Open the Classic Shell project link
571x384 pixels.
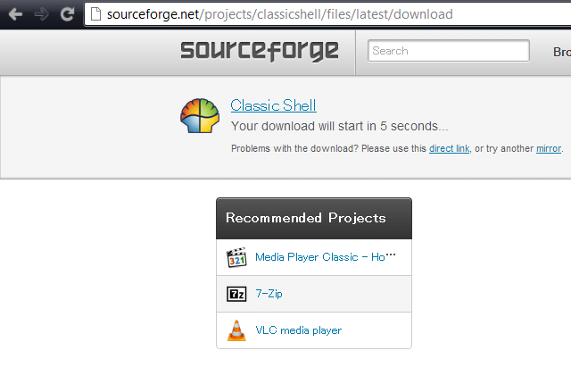(x=273, y=105)
